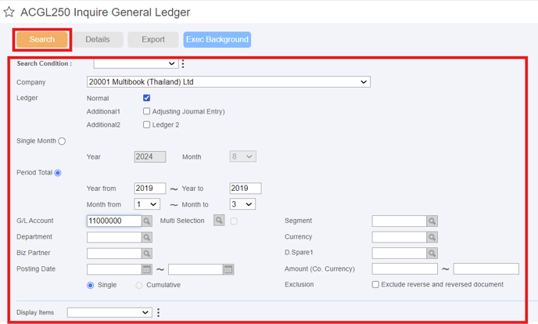This screenshot has width=538, height=324.
Task: Click the Year to field
Action: tap(246, 188)
